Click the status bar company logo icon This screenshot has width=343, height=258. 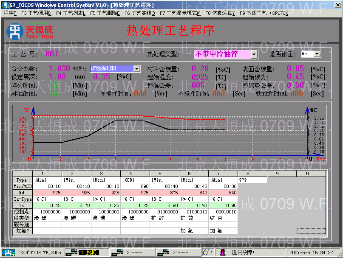[x=7, y=252]
